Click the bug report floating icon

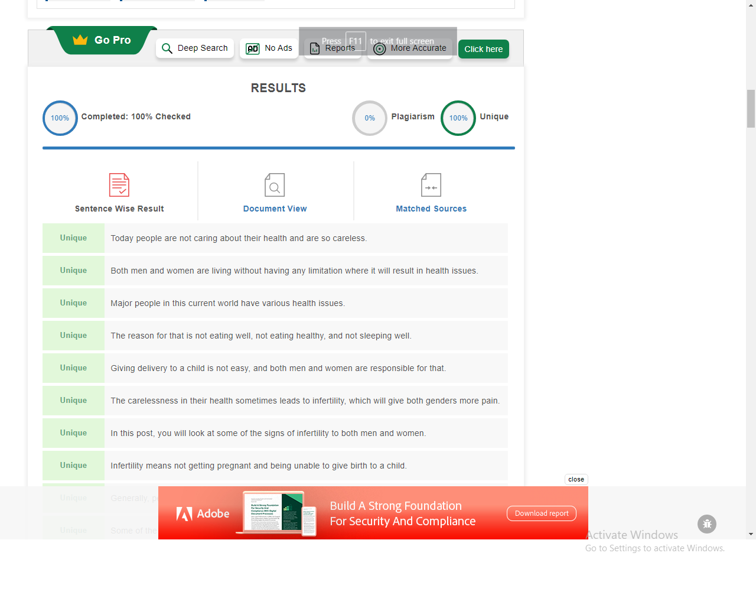tap(707, 524)
